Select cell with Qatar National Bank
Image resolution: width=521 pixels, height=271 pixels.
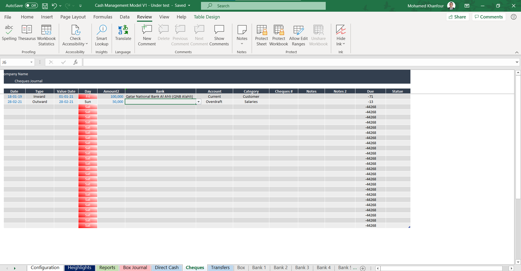tap(160, 97)
